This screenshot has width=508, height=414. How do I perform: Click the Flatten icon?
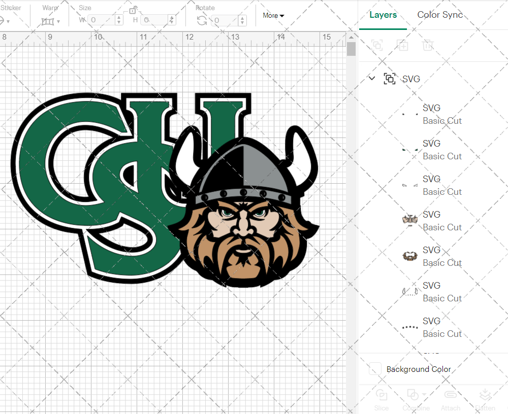[x=485, y=395]
